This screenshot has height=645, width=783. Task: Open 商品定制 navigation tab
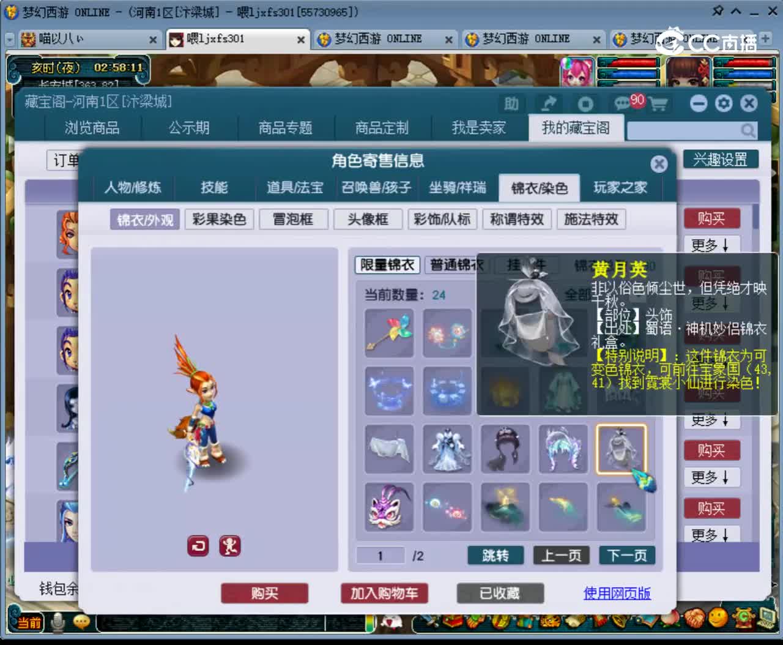tap(382, 128)
